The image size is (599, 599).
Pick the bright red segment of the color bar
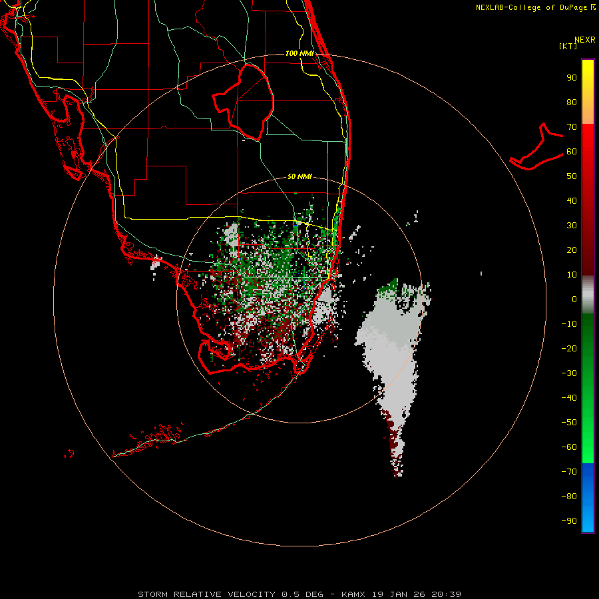(588, 140)
